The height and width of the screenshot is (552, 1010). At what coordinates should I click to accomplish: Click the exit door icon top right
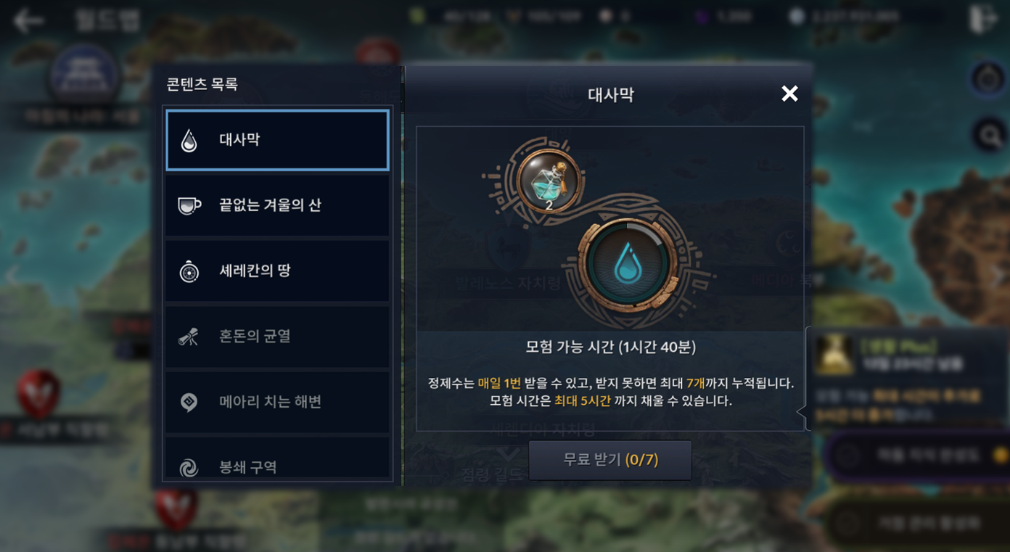point(982,20)
